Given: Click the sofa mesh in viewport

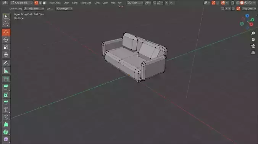Looking at the screenshot, I should [134, 57].
